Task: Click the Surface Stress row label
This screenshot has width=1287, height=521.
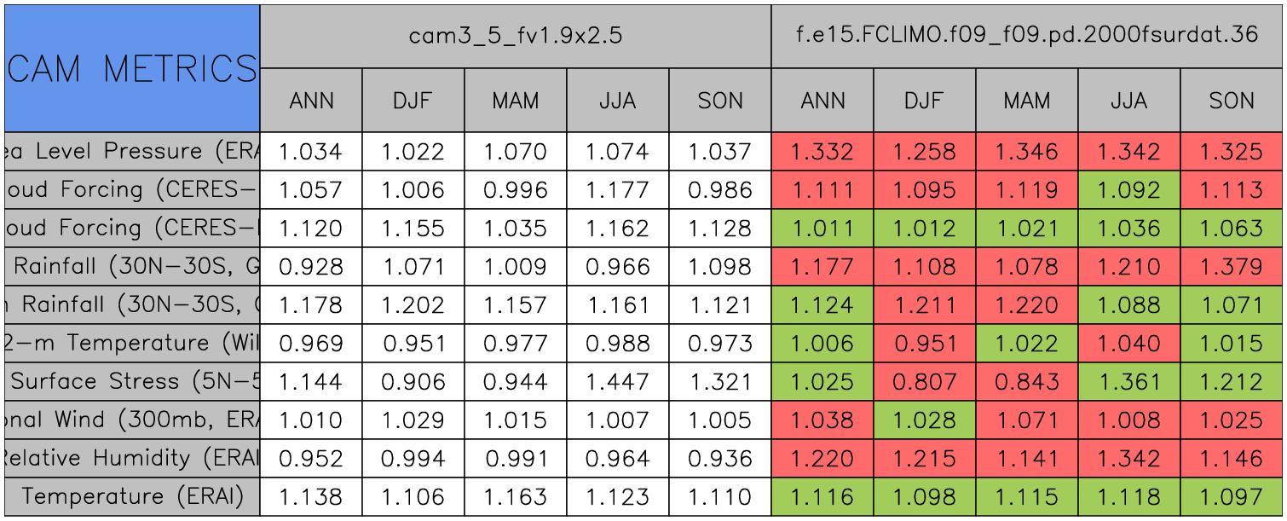Action: click(x=132, y=382)
